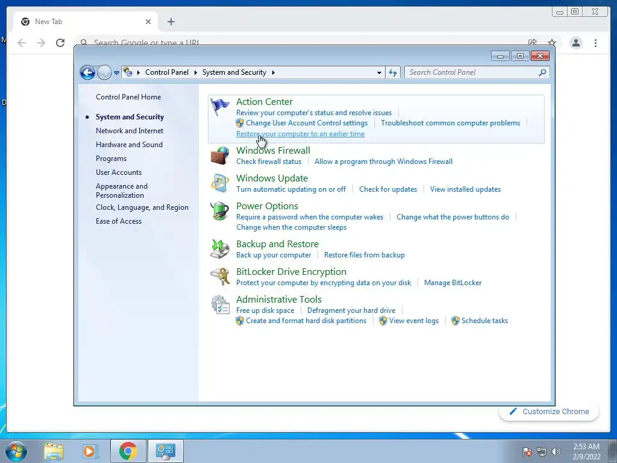Screen dimensions: 617x463
Task: Expand the arrow before Control Panel breadcrumb
Action: tap(139, 72)
